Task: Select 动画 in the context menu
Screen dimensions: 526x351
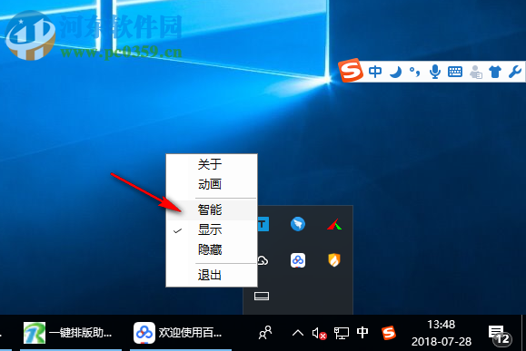Action: coord(212,184)
